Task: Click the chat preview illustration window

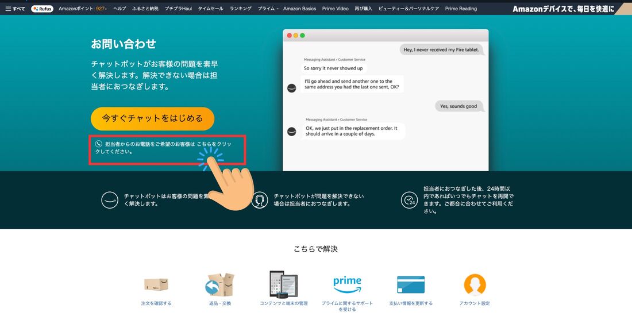Action: (x=386, y=100)
